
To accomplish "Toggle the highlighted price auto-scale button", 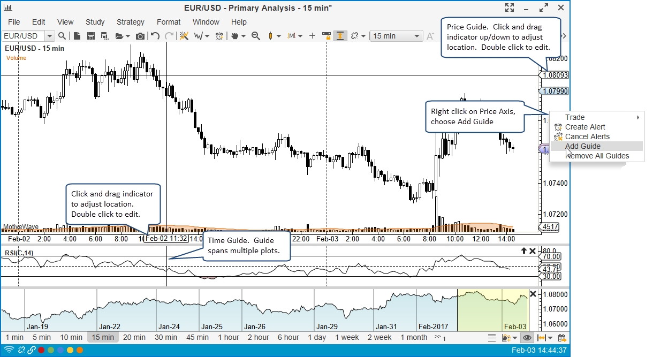I will [x=340, y=36].
